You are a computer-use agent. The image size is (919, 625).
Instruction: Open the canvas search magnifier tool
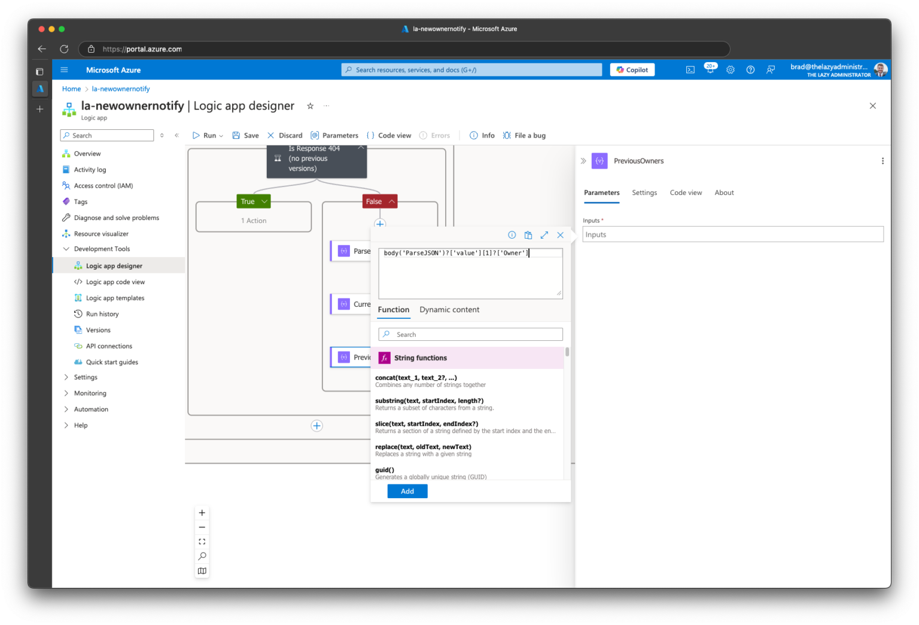pyautogui.click(x=202, y=556)
